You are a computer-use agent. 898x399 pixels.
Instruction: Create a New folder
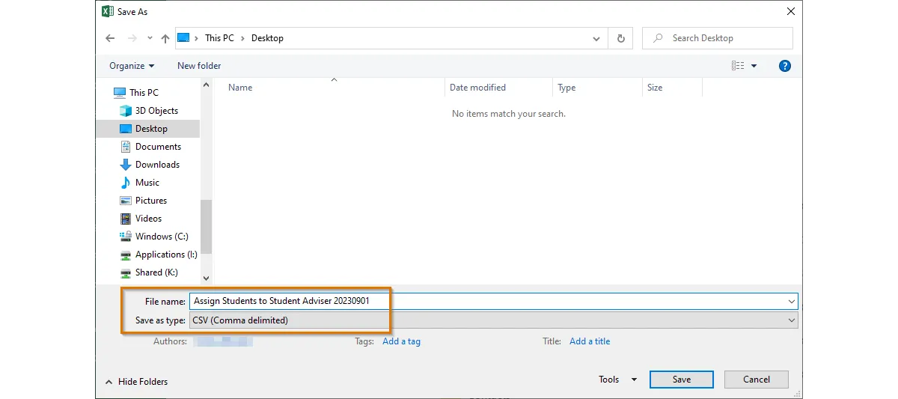coord(199,66)
